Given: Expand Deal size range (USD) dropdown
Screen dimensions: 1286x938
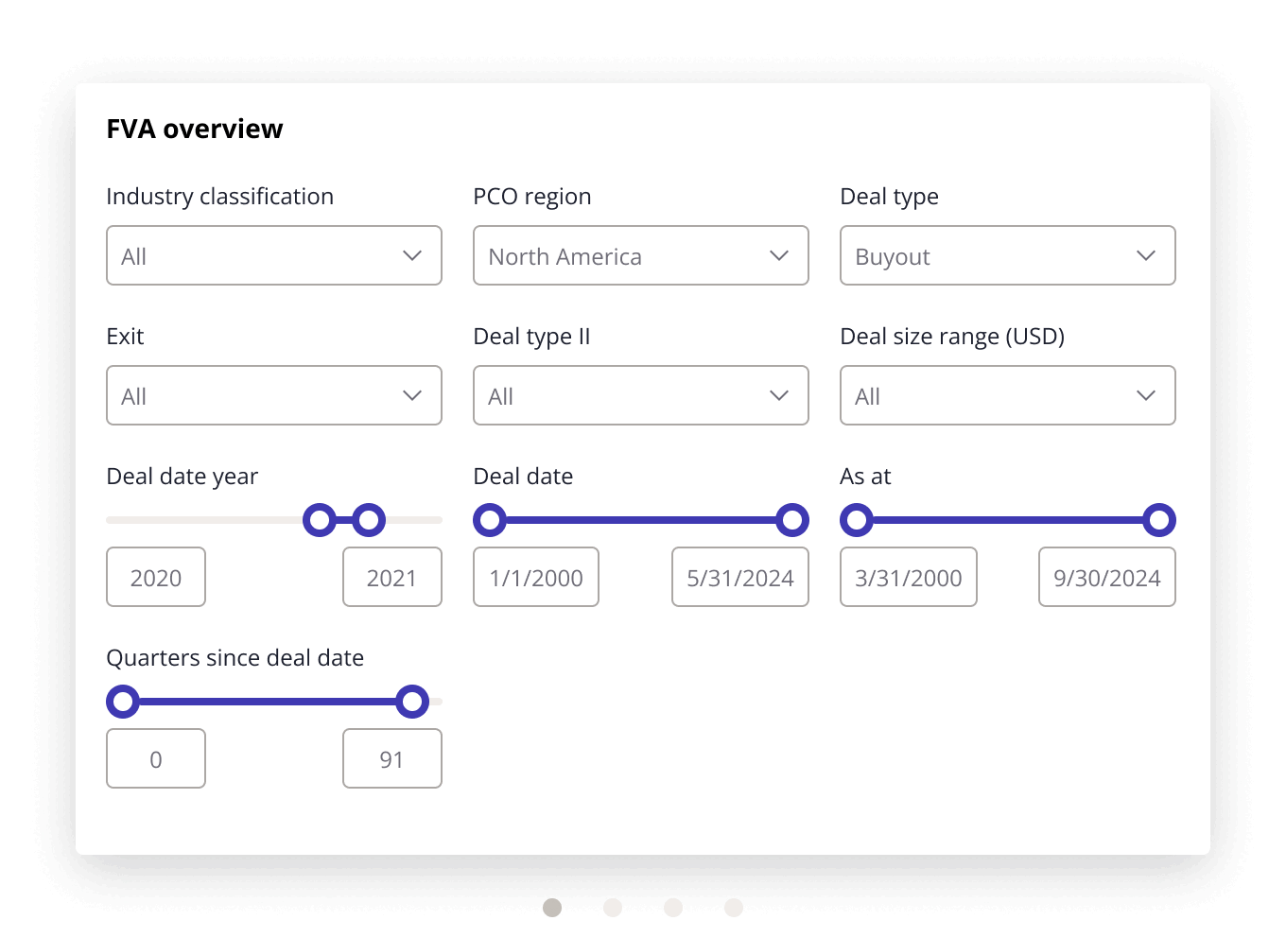Looking at the screenshot, I should tap(1007, 395).
